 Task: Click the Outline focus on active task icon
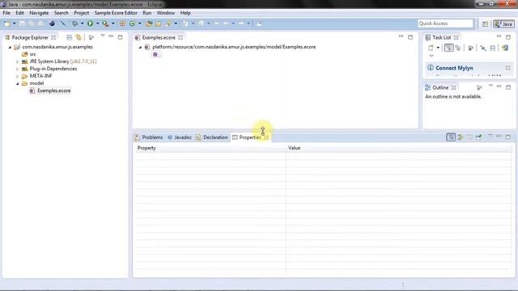click(x=479, y=87)
